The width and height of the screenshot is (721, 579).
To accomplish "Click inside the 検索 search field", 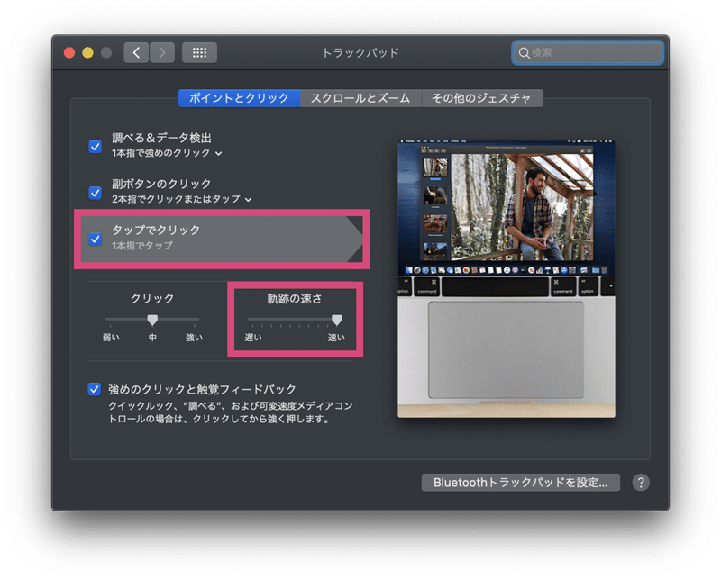I will pos(586,52).
